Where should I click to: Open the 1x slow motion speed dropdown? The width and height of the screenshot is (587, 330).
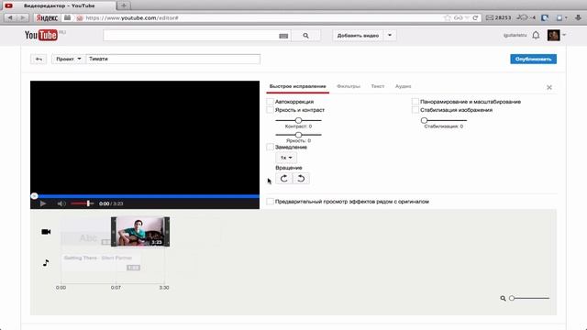(x=286, y=158)
